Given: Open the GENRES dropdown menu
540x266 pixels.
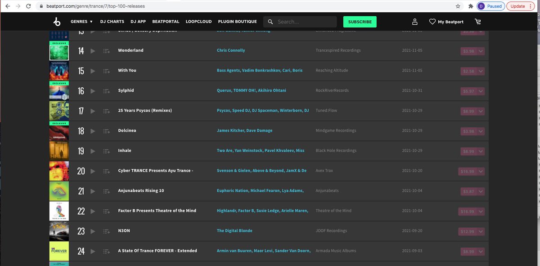Looking at the screenshot, I should point(81,22).
